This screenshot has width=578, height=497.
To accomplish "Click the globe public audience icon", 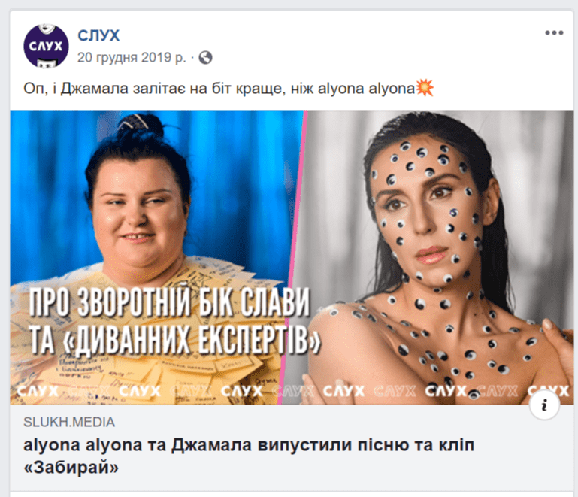I will [x=205, y=58].
